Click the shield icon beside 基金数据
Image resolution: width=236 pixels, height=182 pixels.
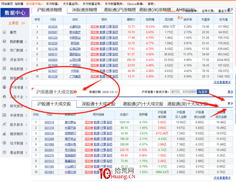click(4, 152)
